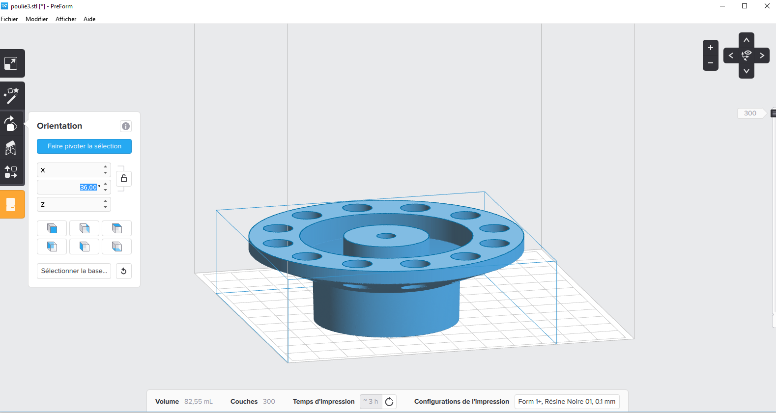
Task: Open the Supports generation tool
Action: tap(11, 148)
